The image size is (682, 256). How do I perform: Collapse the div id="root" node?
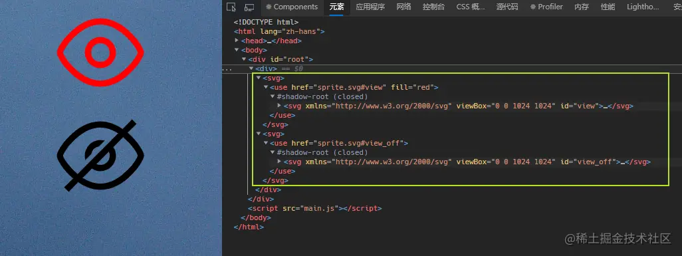click(244, 59)
